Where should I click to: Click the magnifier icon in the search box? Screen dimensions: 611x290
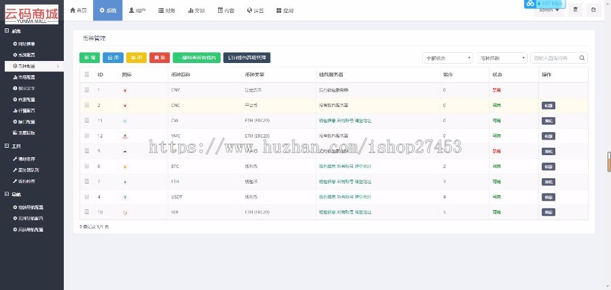582,58
